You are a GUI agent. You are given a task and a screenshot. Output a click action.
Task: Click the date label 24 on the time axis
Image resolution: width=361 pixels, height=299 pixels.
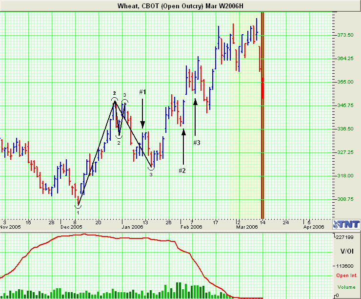click(x=286, y=223)
